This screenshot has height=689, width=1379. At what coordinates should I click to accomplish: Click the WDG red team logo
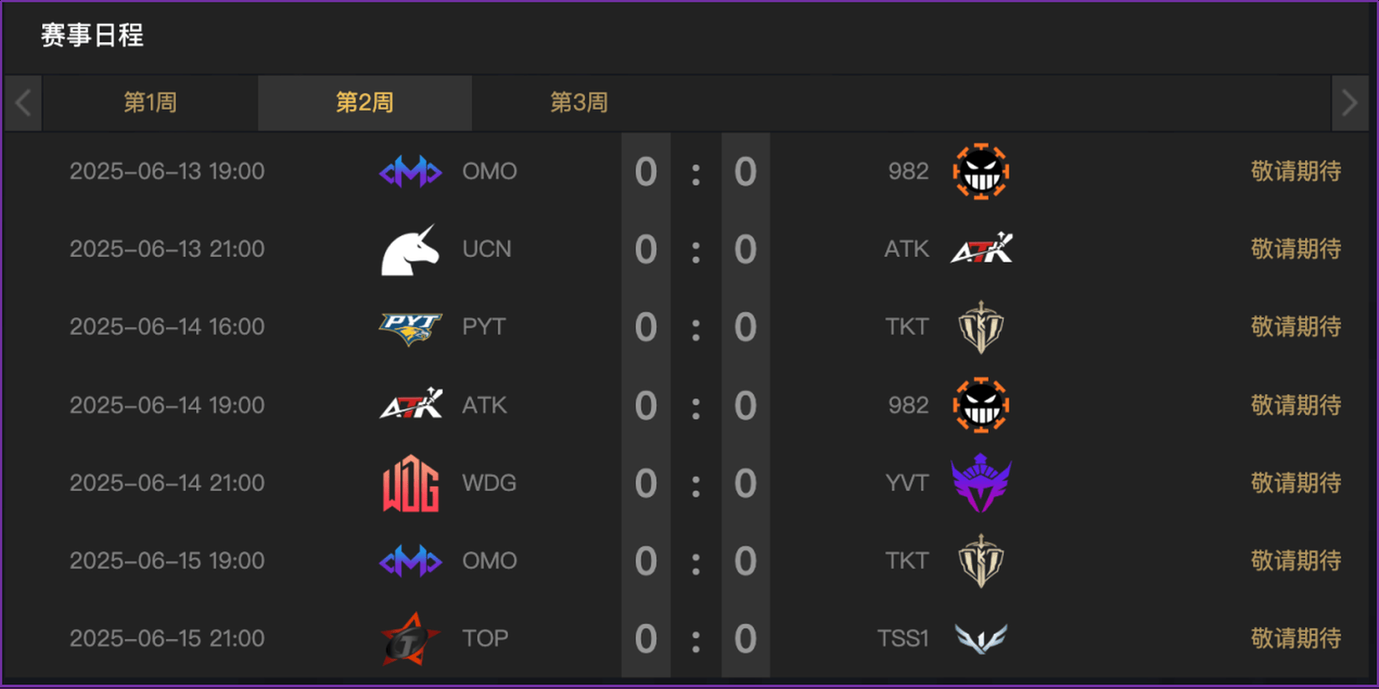[410, 483]
